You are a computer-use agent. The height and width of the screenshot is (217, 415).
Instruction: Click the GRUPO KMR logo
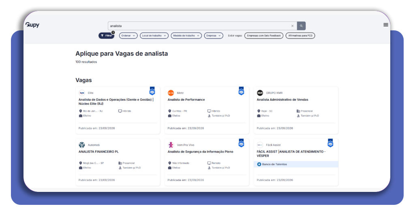point(260,93)
